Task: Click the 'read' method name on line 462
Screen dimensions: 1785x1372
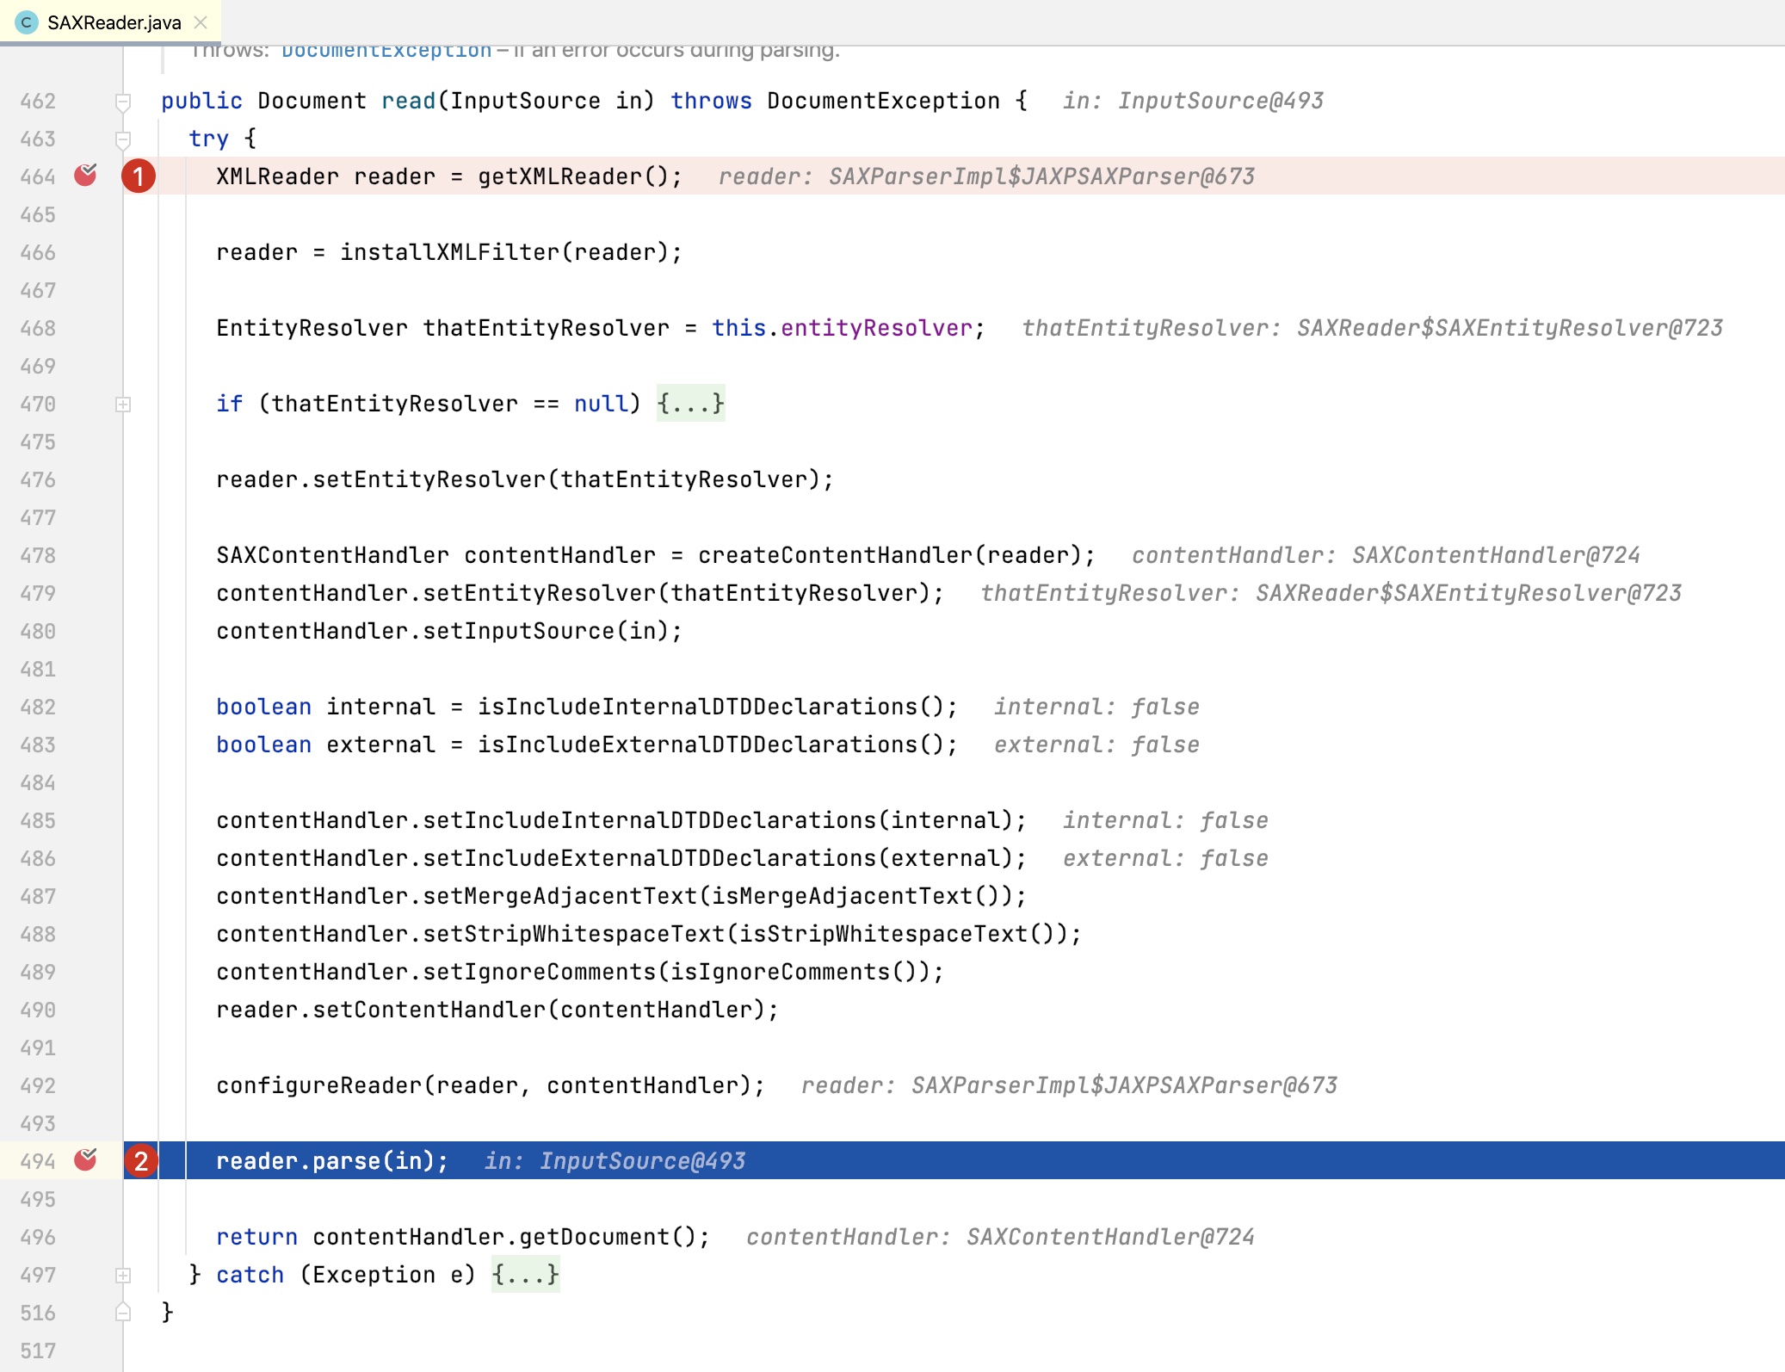Action: click(x=408, y=101)
